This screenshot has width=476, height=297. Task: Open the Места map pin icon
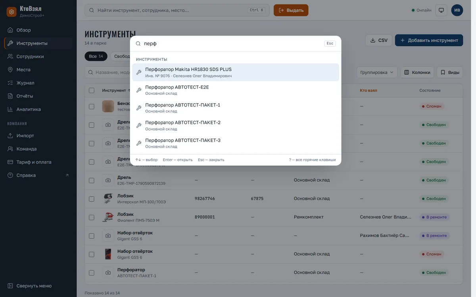[x=10, y=70]
